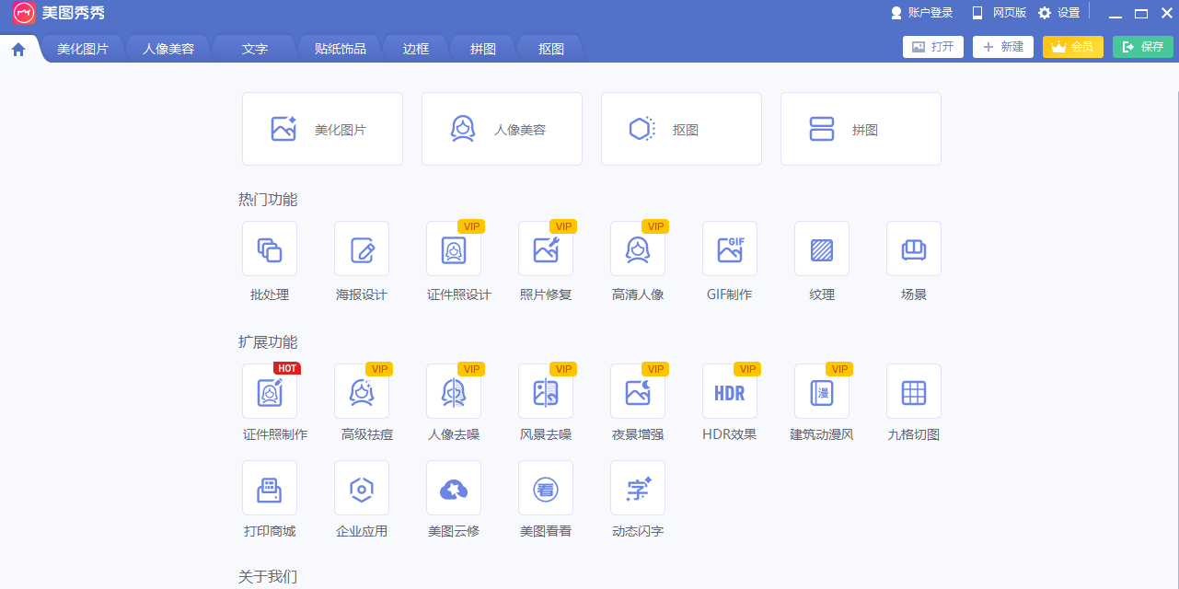Click 账户登录 account login
Image resolution: width=1179 pixels, height=589 pixels.
tap(921, 13)
